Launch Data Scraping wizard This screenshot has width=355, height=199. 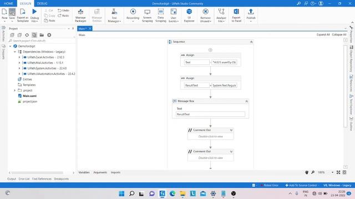click(161, 15)
